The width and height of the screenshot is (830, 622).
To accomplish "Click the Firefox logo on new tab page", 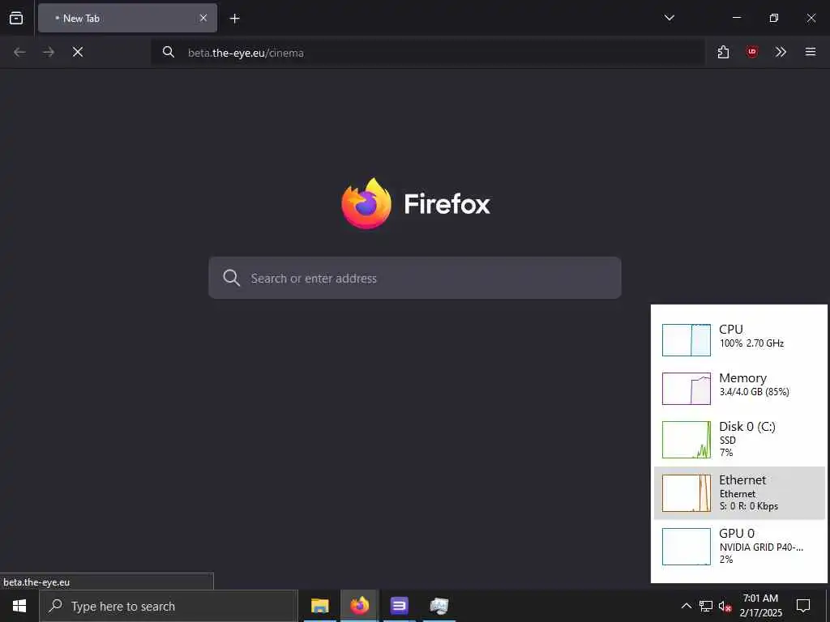I will (x=366, y=203).
